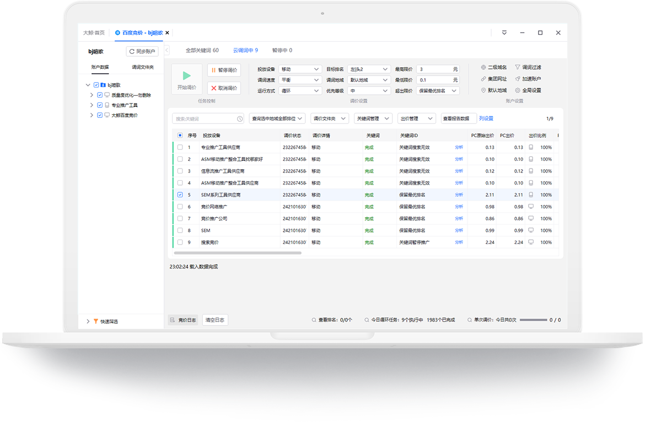Collapse the bj account root tree node
This screenshot has height=422, width=645.
pos(88,85)
